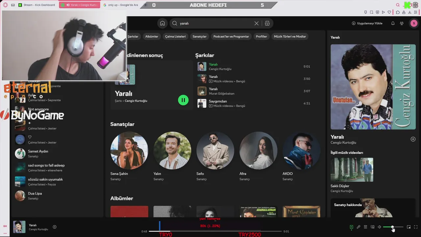Select the Çalma Listeleri filter chip
Image resolution: width=421 pixels, height=237 pixels.
[175, 37]
